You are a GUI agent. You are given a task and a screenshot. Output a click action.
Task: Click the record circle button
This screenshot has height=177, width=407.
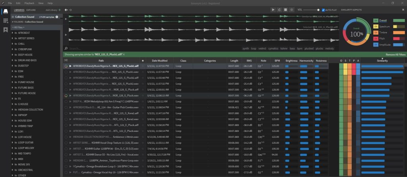click(x=292, y=10)
